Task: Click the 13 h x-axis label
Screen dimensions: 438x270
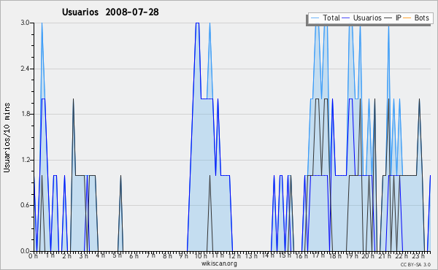Action: [x=251, y=256]
